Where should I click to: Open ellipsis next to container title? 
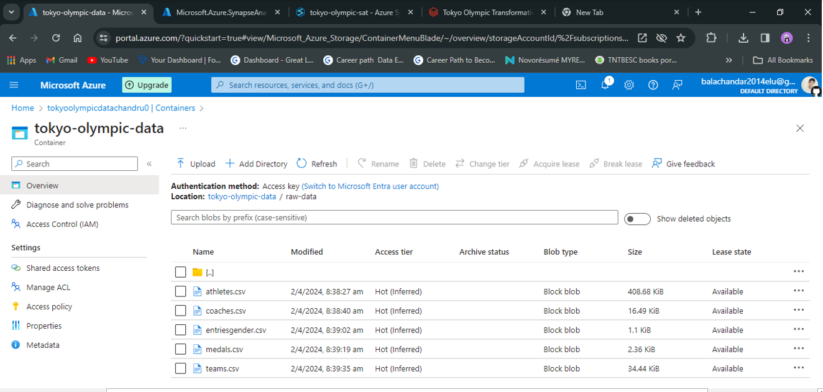[x=183, y=128]
